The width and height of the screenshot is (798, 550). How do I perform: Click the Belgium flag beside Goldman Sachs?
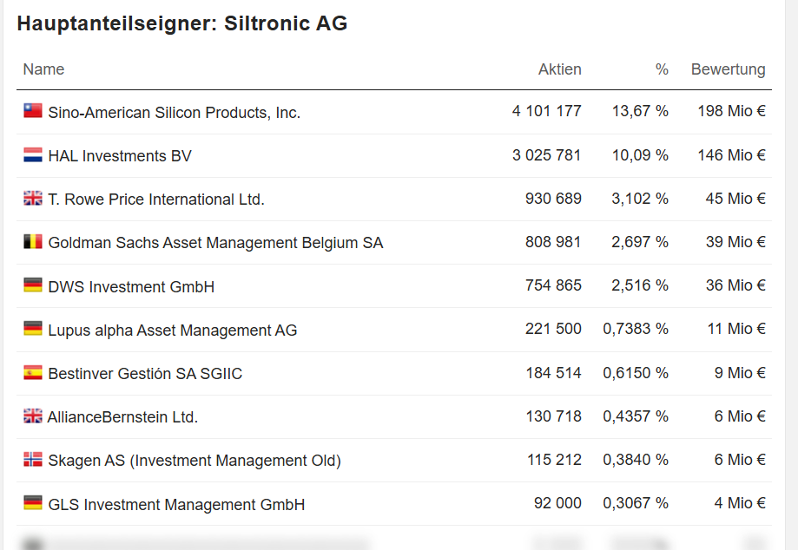pos(33,242)
